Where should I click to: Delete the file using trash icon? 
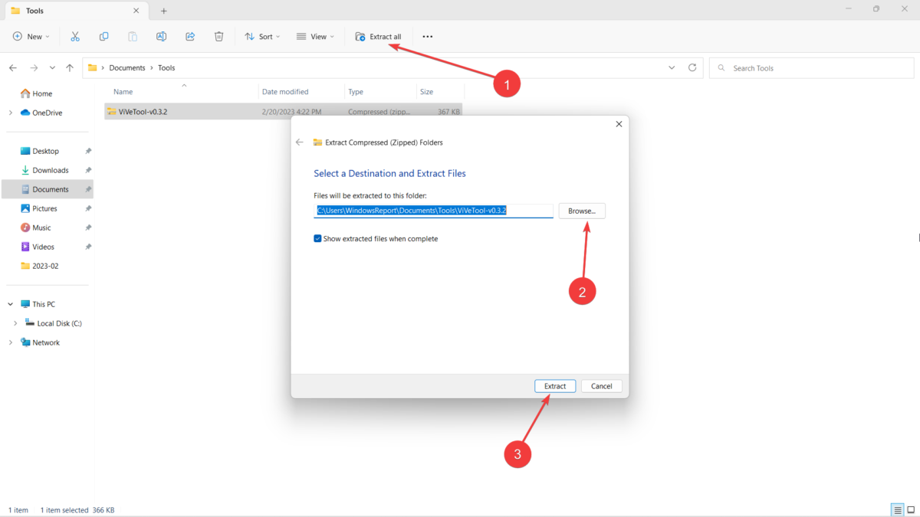pyautogui.click(x=219, y=36)
